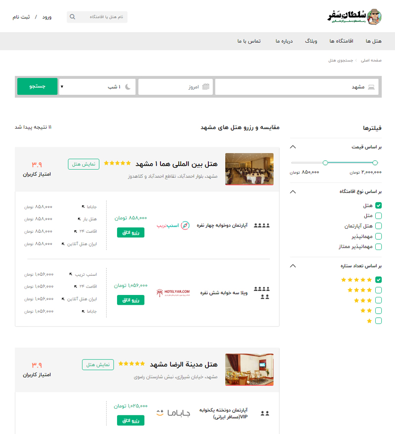Click the search magnifier icon near login area
This screenshot has width=395, height=434.
tap(72, 16)
